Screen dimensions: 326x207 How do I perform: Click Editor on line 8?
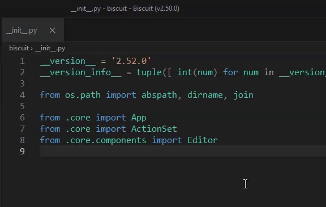(x=203, y=140)
